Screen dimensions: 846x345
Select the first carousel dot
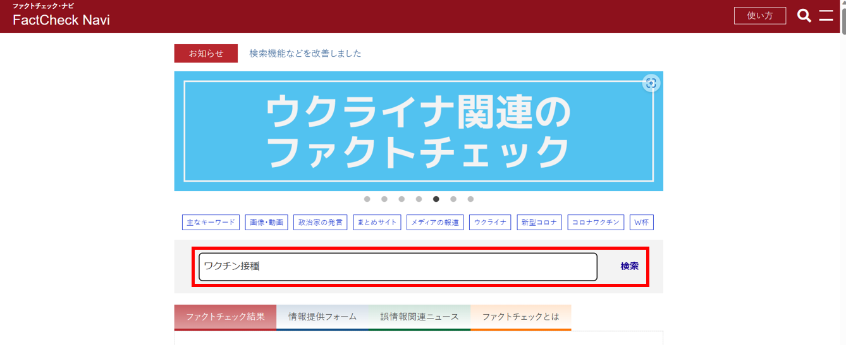tap(367, 199)
